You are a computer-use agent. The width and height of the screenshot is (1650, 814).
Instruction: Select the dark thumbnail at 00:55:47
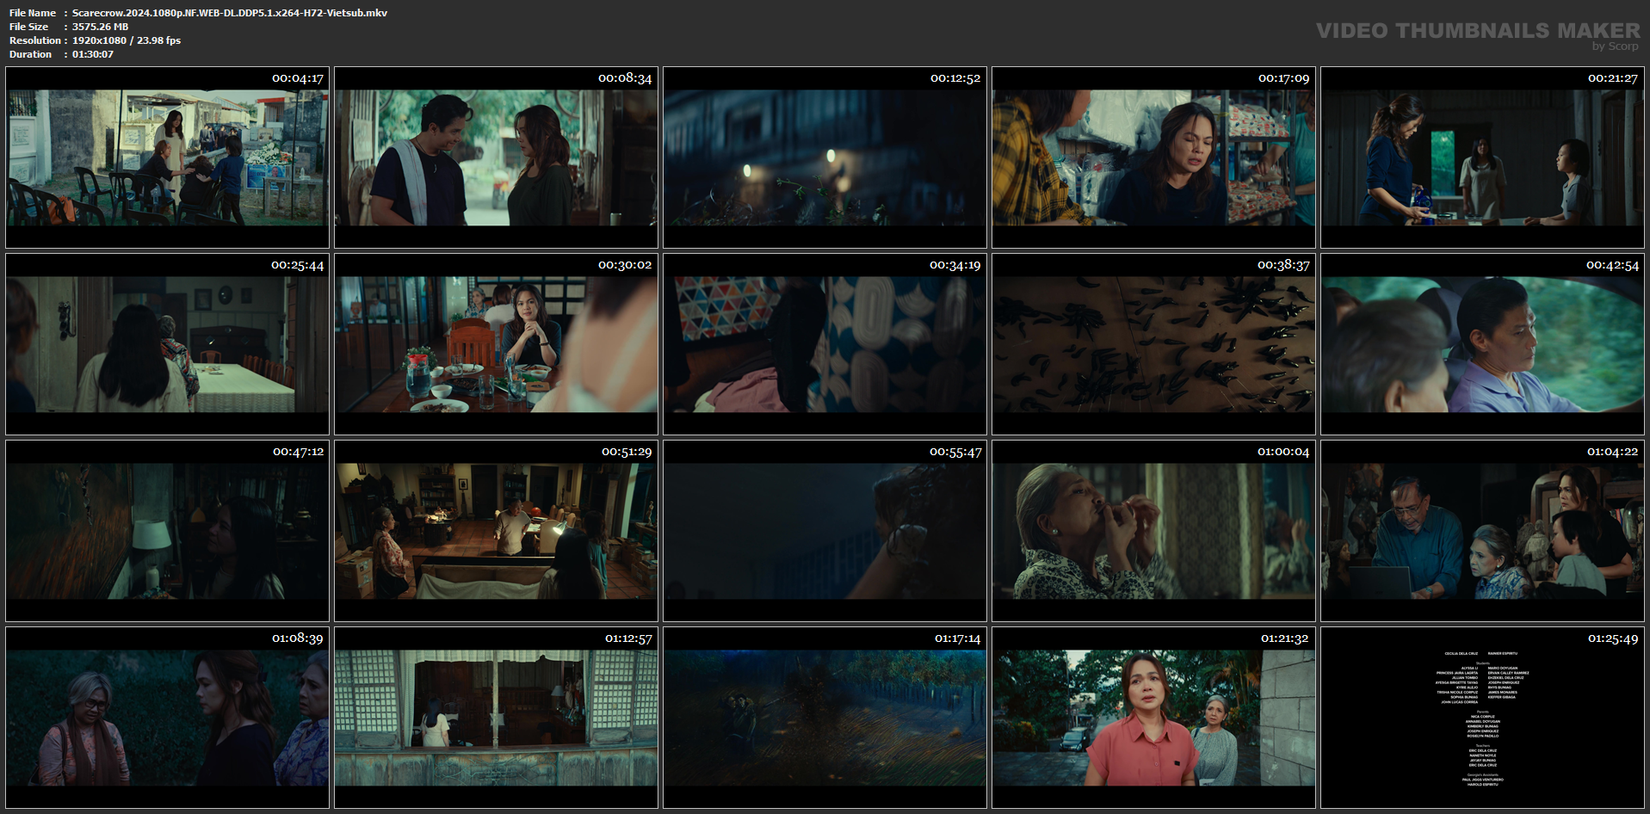[825, 531]
